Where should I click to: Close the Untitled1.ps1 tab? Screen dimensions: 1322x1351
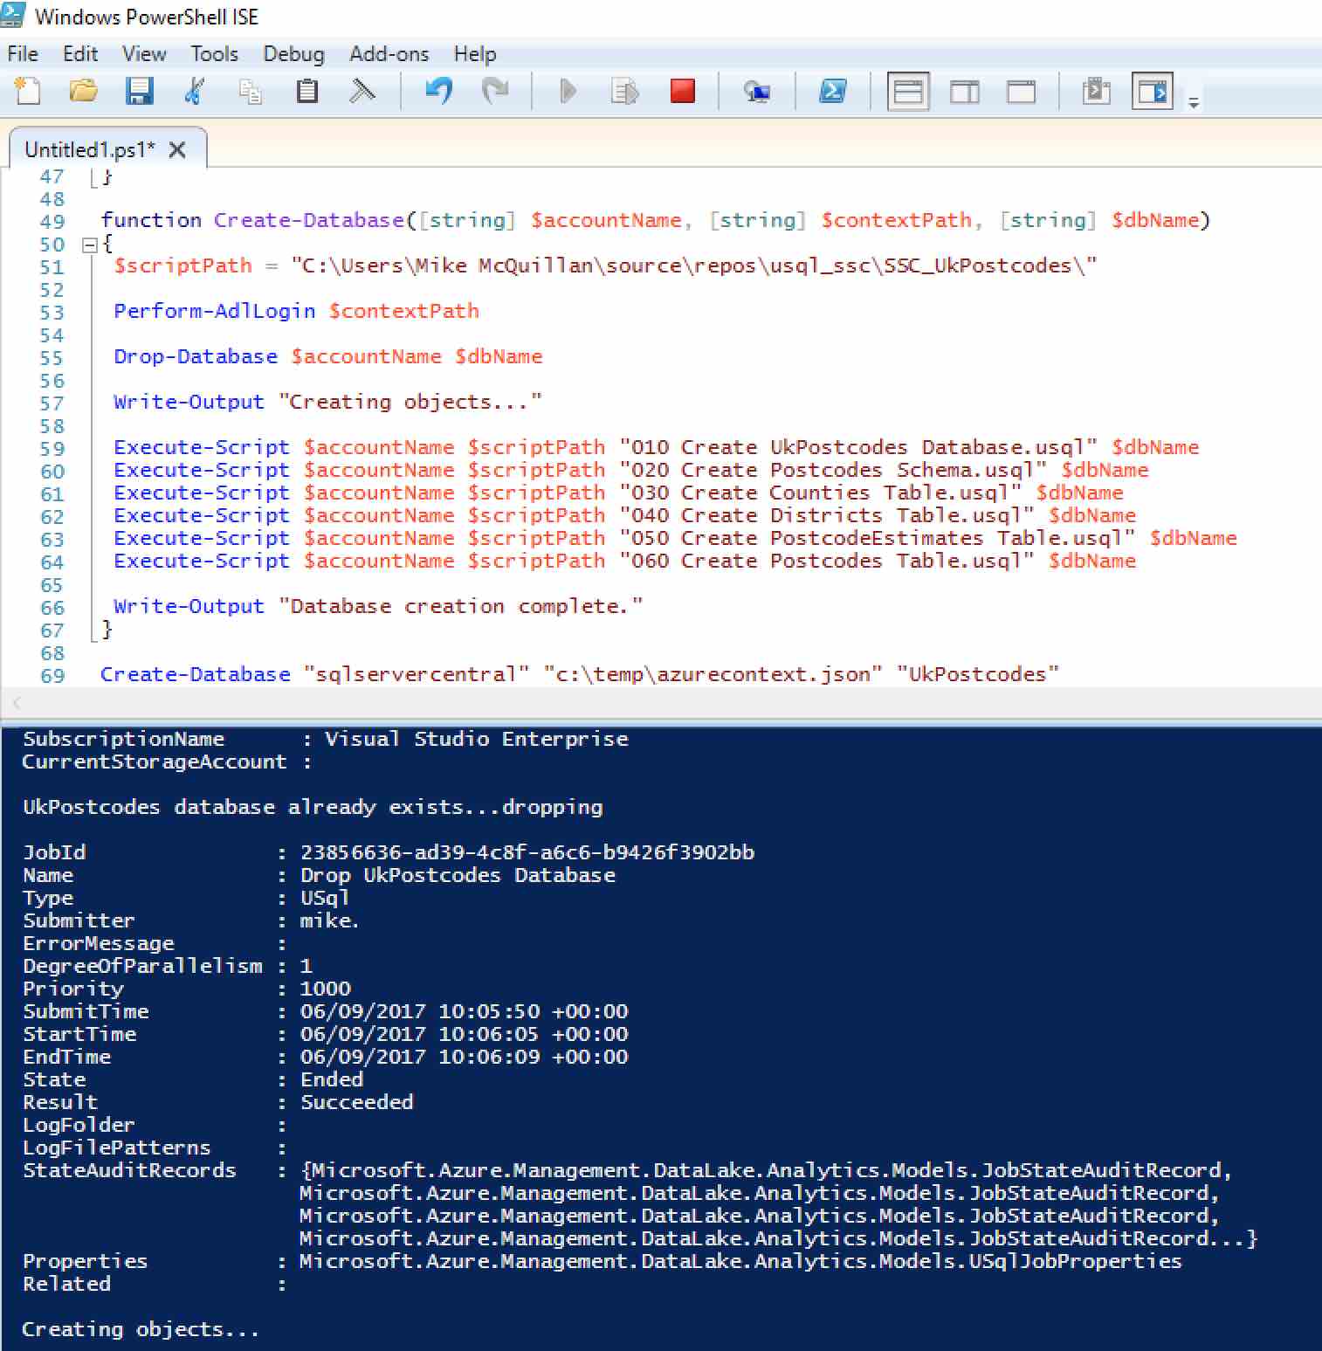pyautogui.click(x=177, y=150)
